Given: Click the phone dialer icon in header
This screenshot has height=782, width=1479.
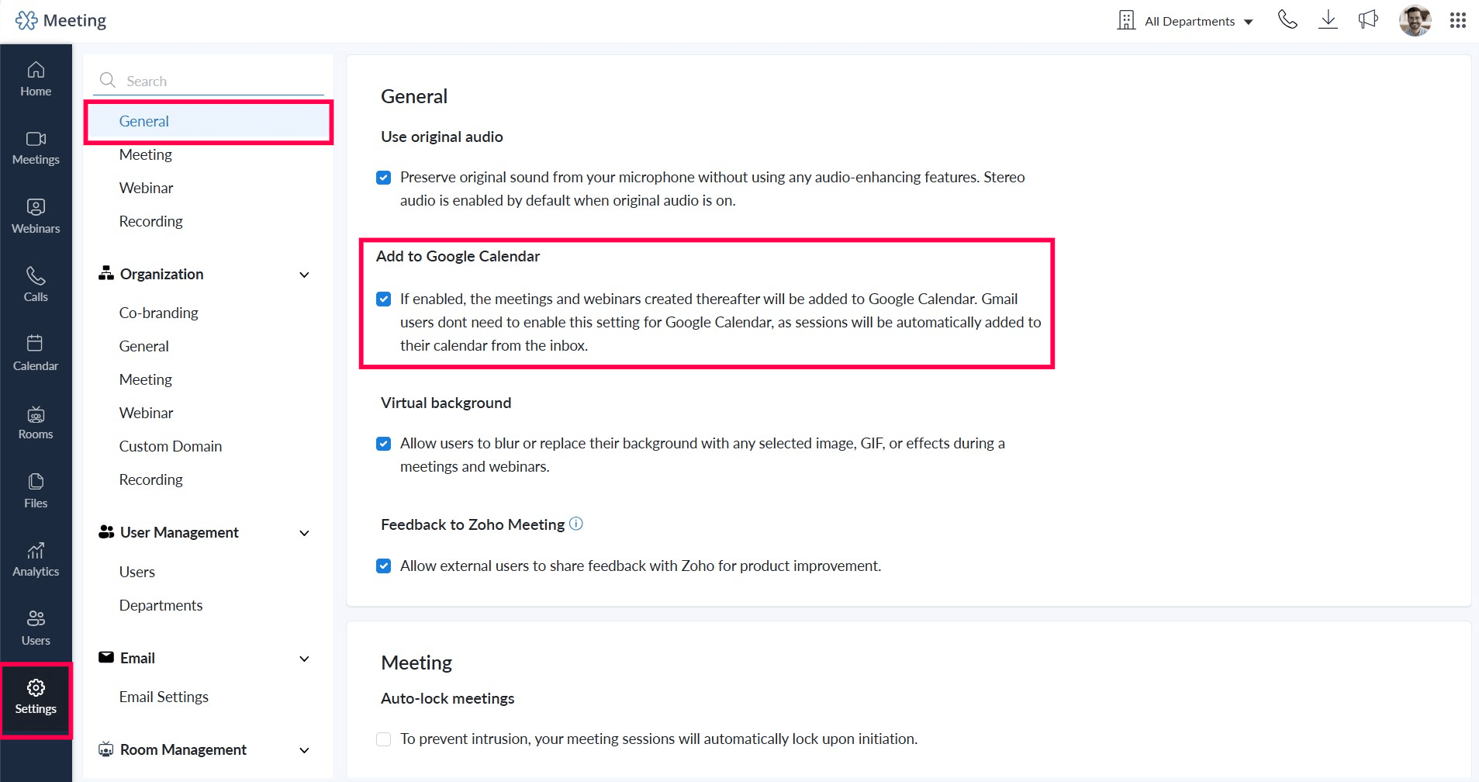Looking at the screenshot, I should [x=1287, y=20].
